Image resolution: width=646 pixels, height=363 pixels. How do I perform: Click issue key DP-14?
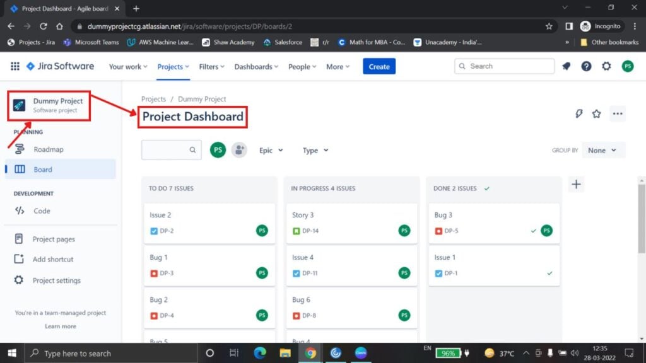[310, 231]
